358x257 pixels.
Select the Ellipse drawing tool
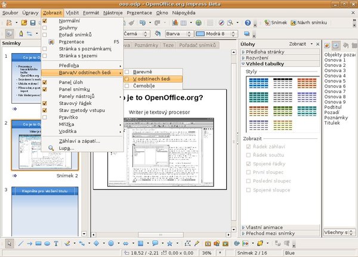click(47, 243)
